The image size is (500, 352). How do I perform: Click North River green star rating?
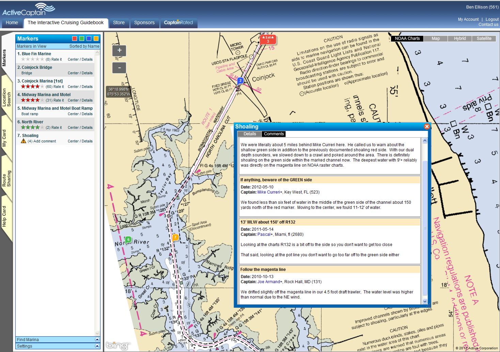(x=32, y=127)
